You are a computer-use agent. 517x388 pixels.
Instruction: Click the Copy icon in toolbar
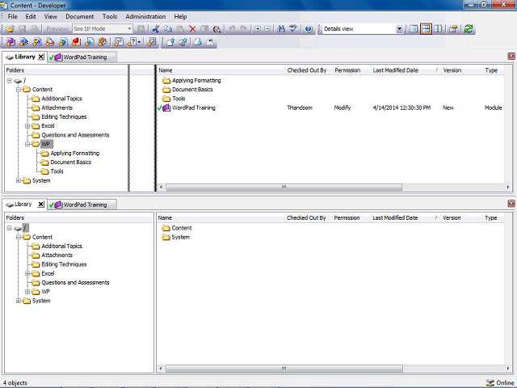point(168,29)
